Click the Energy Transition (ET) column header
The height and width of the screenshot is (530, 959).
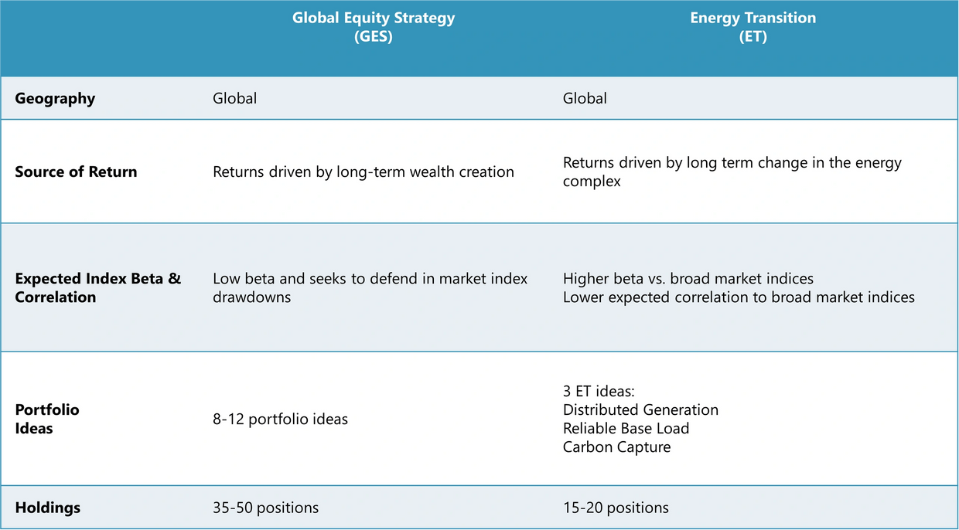pyautogui.click(x=753, y=27)
